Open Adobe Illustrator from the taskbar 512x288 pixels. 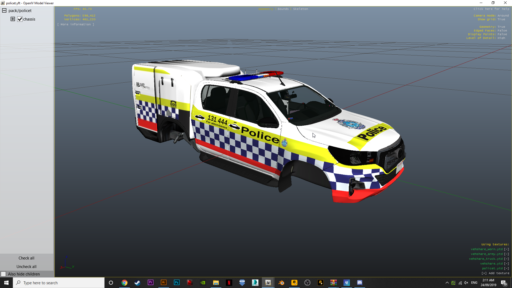[x=163, y=283]
